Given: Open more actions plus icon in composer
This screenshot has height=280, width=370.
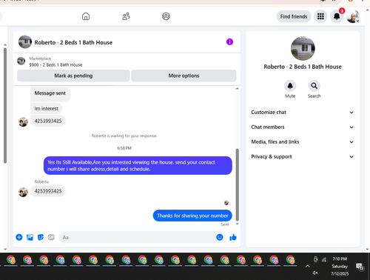Looking at the screenshot, I should (x=19, y=237).
